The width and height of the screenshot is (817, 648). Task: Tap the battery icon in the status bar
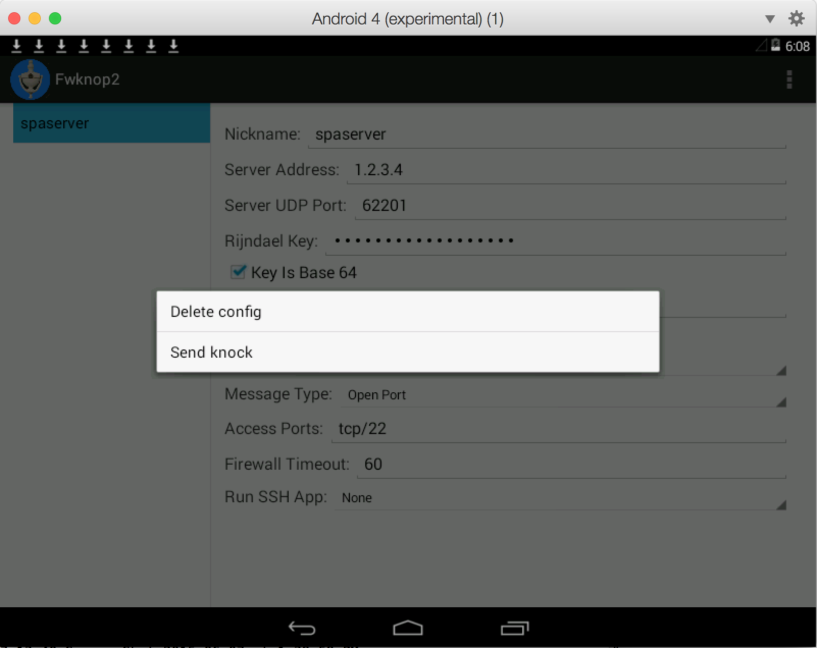[x=776, y=46]
